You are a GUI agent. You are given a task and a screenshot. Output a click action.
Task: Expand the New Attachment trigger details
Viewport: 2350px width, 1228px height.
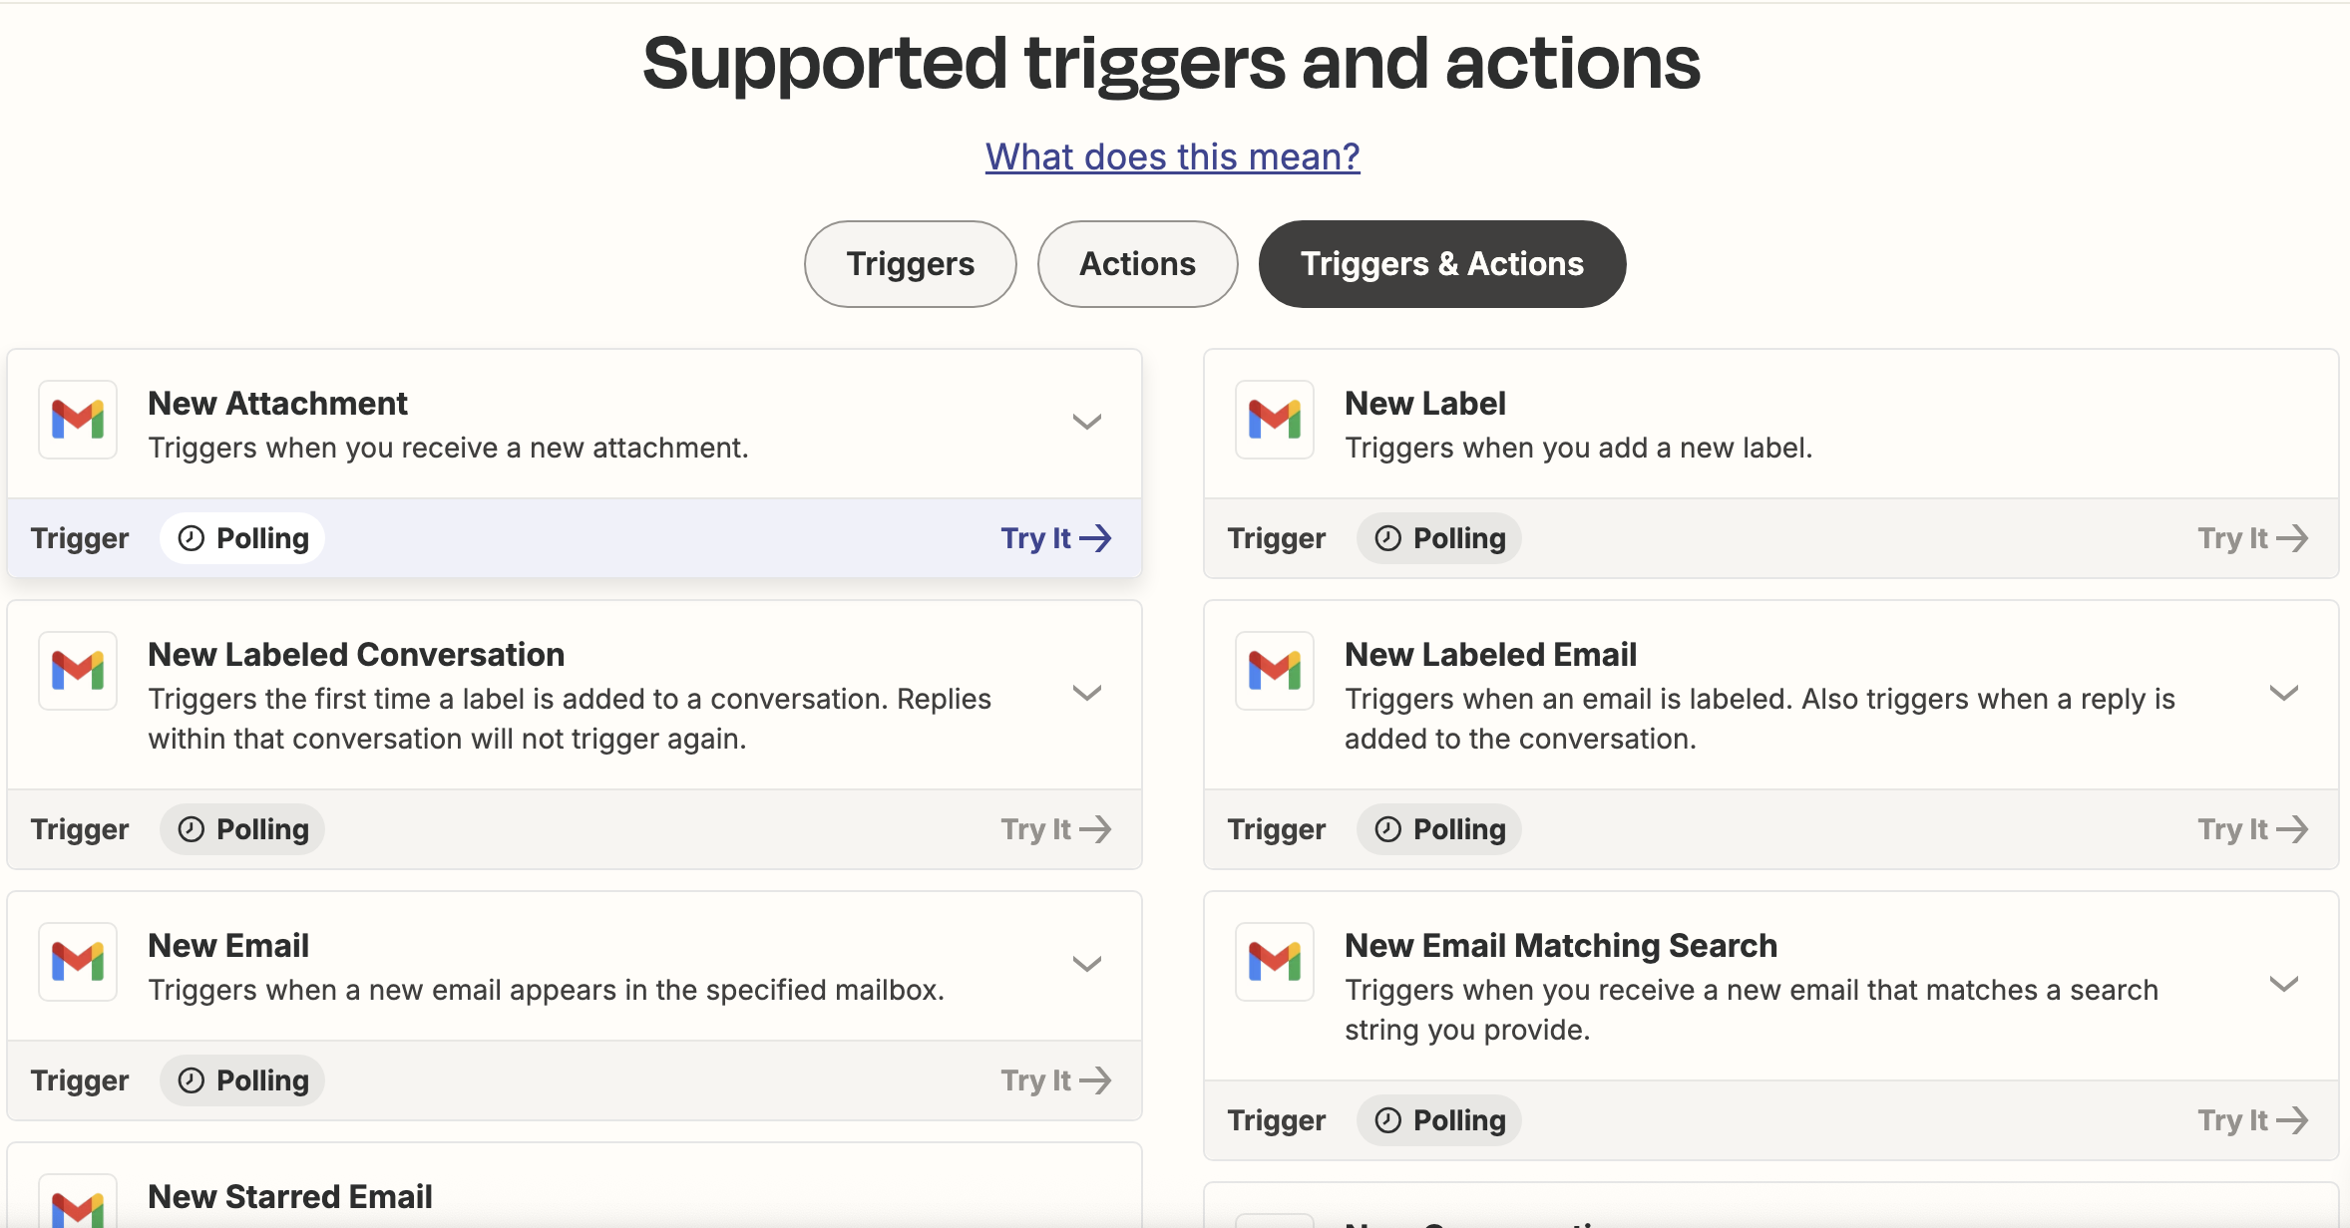(x=1086, y=422)
